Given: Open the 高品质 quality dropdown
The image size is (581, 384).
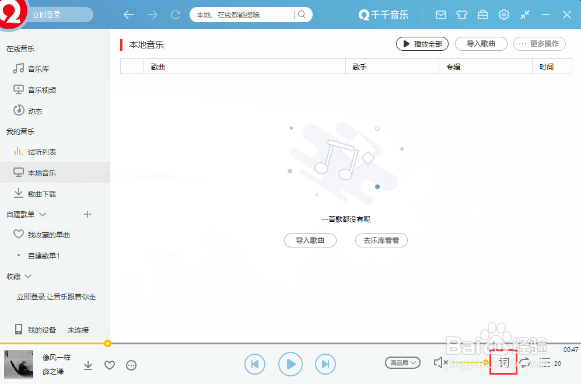Looking at the screenshot, I should click(402, 362).
